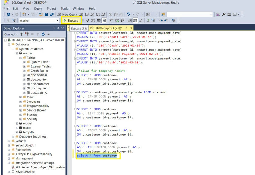
Task: Close the SQL query editor tab
Action: [x=130, y=28]
